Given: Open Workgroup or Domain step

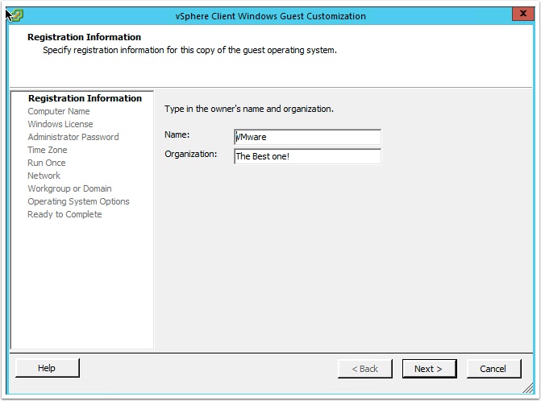Looking at the screenshot, I should pyautogui.click(x=69, y=188).
